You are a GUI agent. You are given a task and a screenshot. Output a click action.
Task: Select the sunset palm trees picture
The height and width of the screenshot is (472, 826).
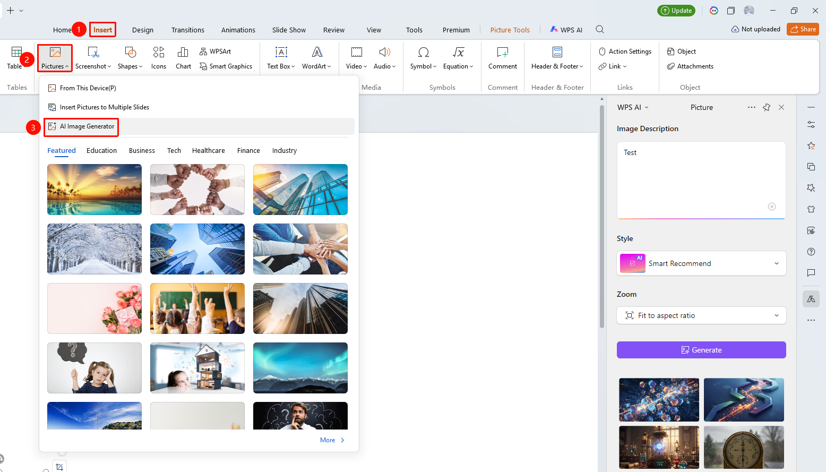[94, 190]
